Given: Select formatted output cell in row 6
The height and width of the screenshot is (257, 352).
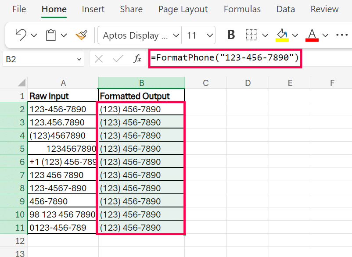Looking at the screenshot, I should tap(141, 162).
